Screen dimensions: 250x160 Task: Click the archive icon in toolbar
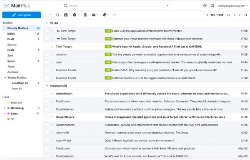coord(66,15)
